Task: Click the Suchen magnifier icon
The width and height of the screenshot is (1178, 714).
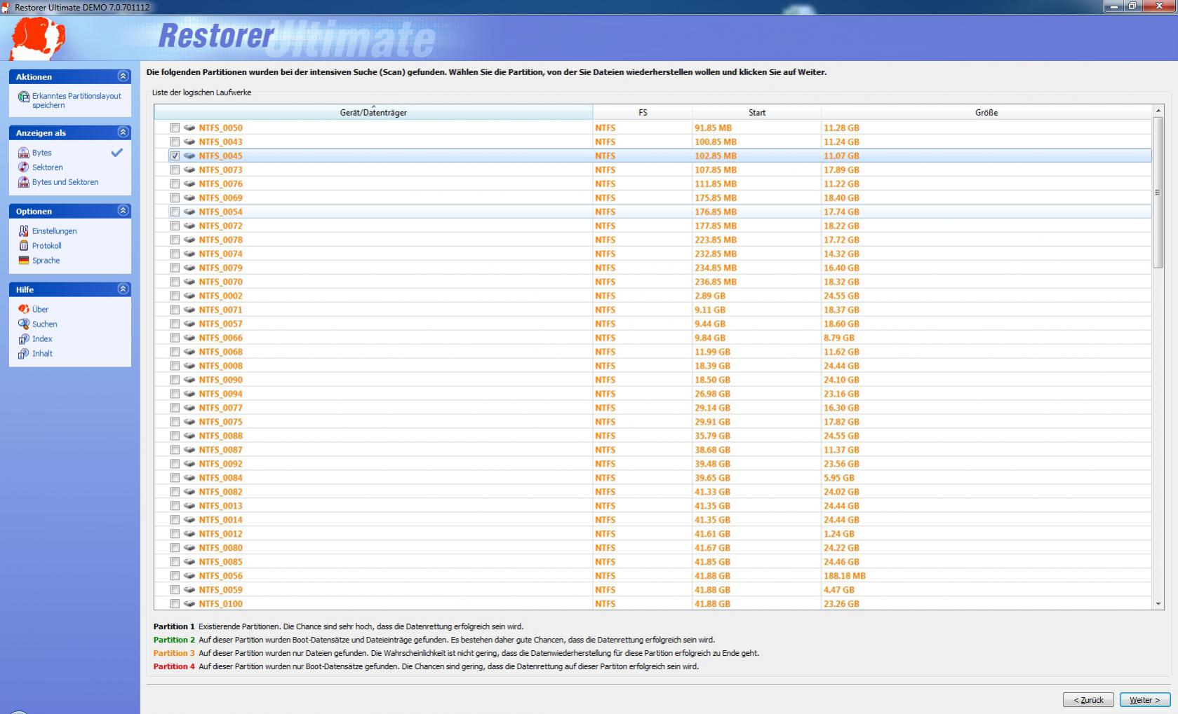Action: [x=24, y=324]
